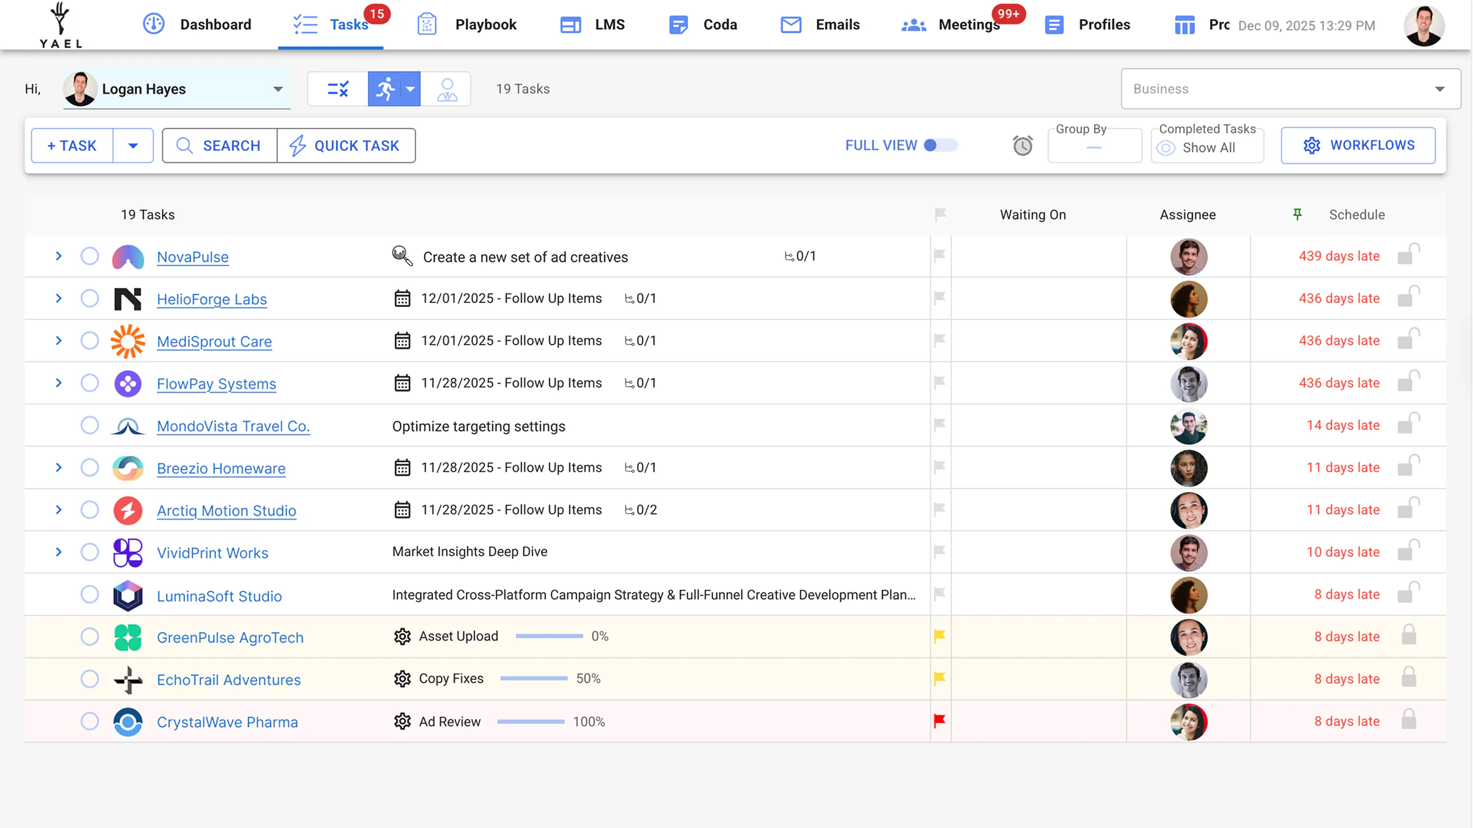Click the calendar icon on HelioForge Labs task

click(402, 298)
